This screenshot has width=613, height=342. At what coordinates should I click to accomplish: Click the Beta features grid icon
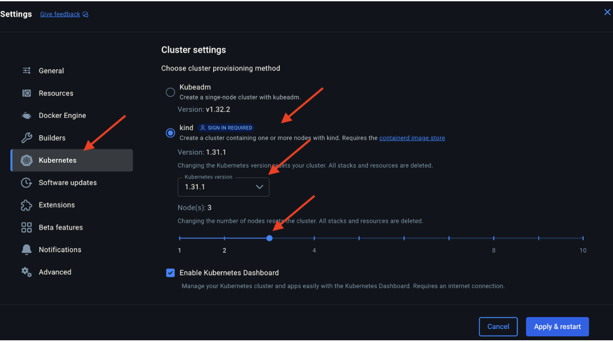click(x=27, y=227)
